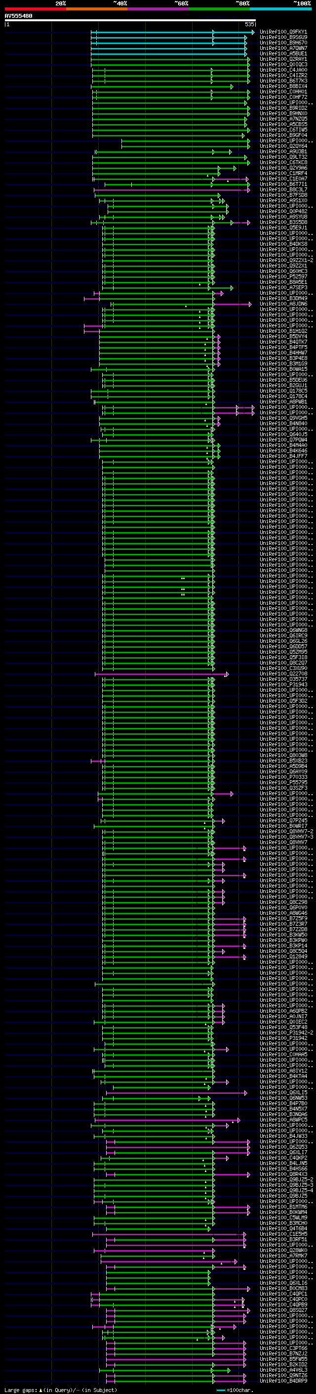Click the green ~80% identity legend bar
The width and height of the screenshot is (316, 1394).
click(x=219, y=9)
